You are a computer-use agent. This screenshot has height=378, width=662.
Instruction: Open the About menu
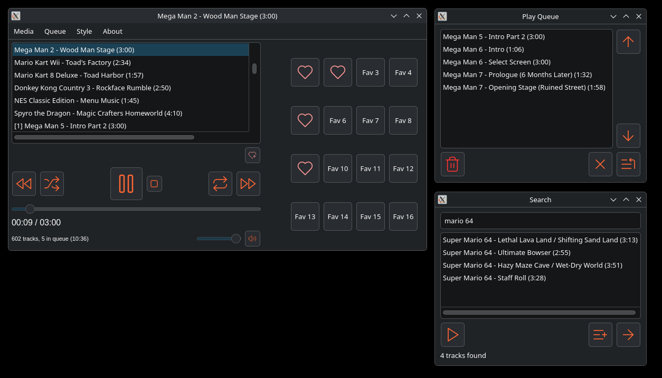(112, 31)
